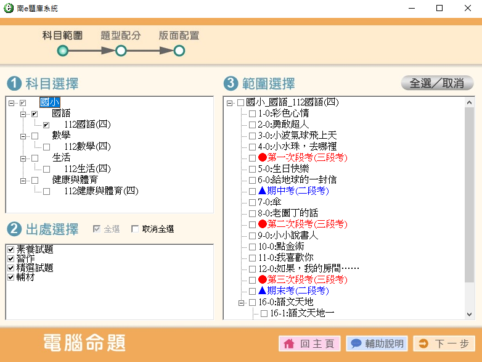Select the 8-0:老園丁的話 row

coord(288,213)
